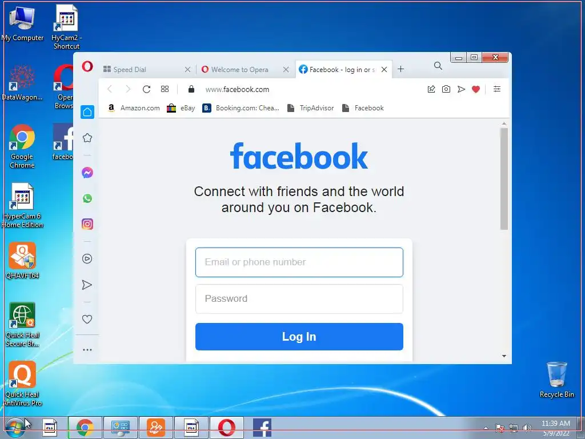
Task: Open Messenger in the sidebar
Action: 87,173
